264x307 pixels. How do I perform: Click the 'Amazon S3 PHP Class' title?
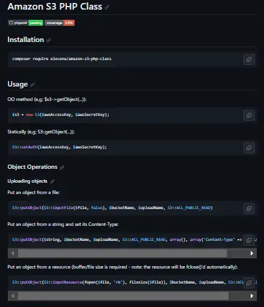[55, 7]
